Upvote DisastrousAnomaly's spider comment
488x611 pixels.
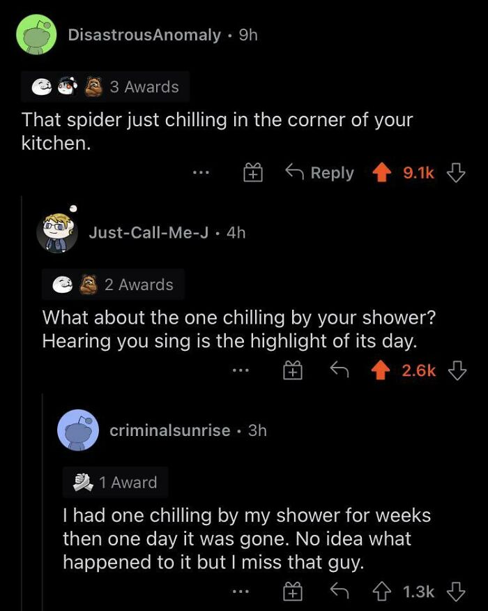[x=381, y=172]
